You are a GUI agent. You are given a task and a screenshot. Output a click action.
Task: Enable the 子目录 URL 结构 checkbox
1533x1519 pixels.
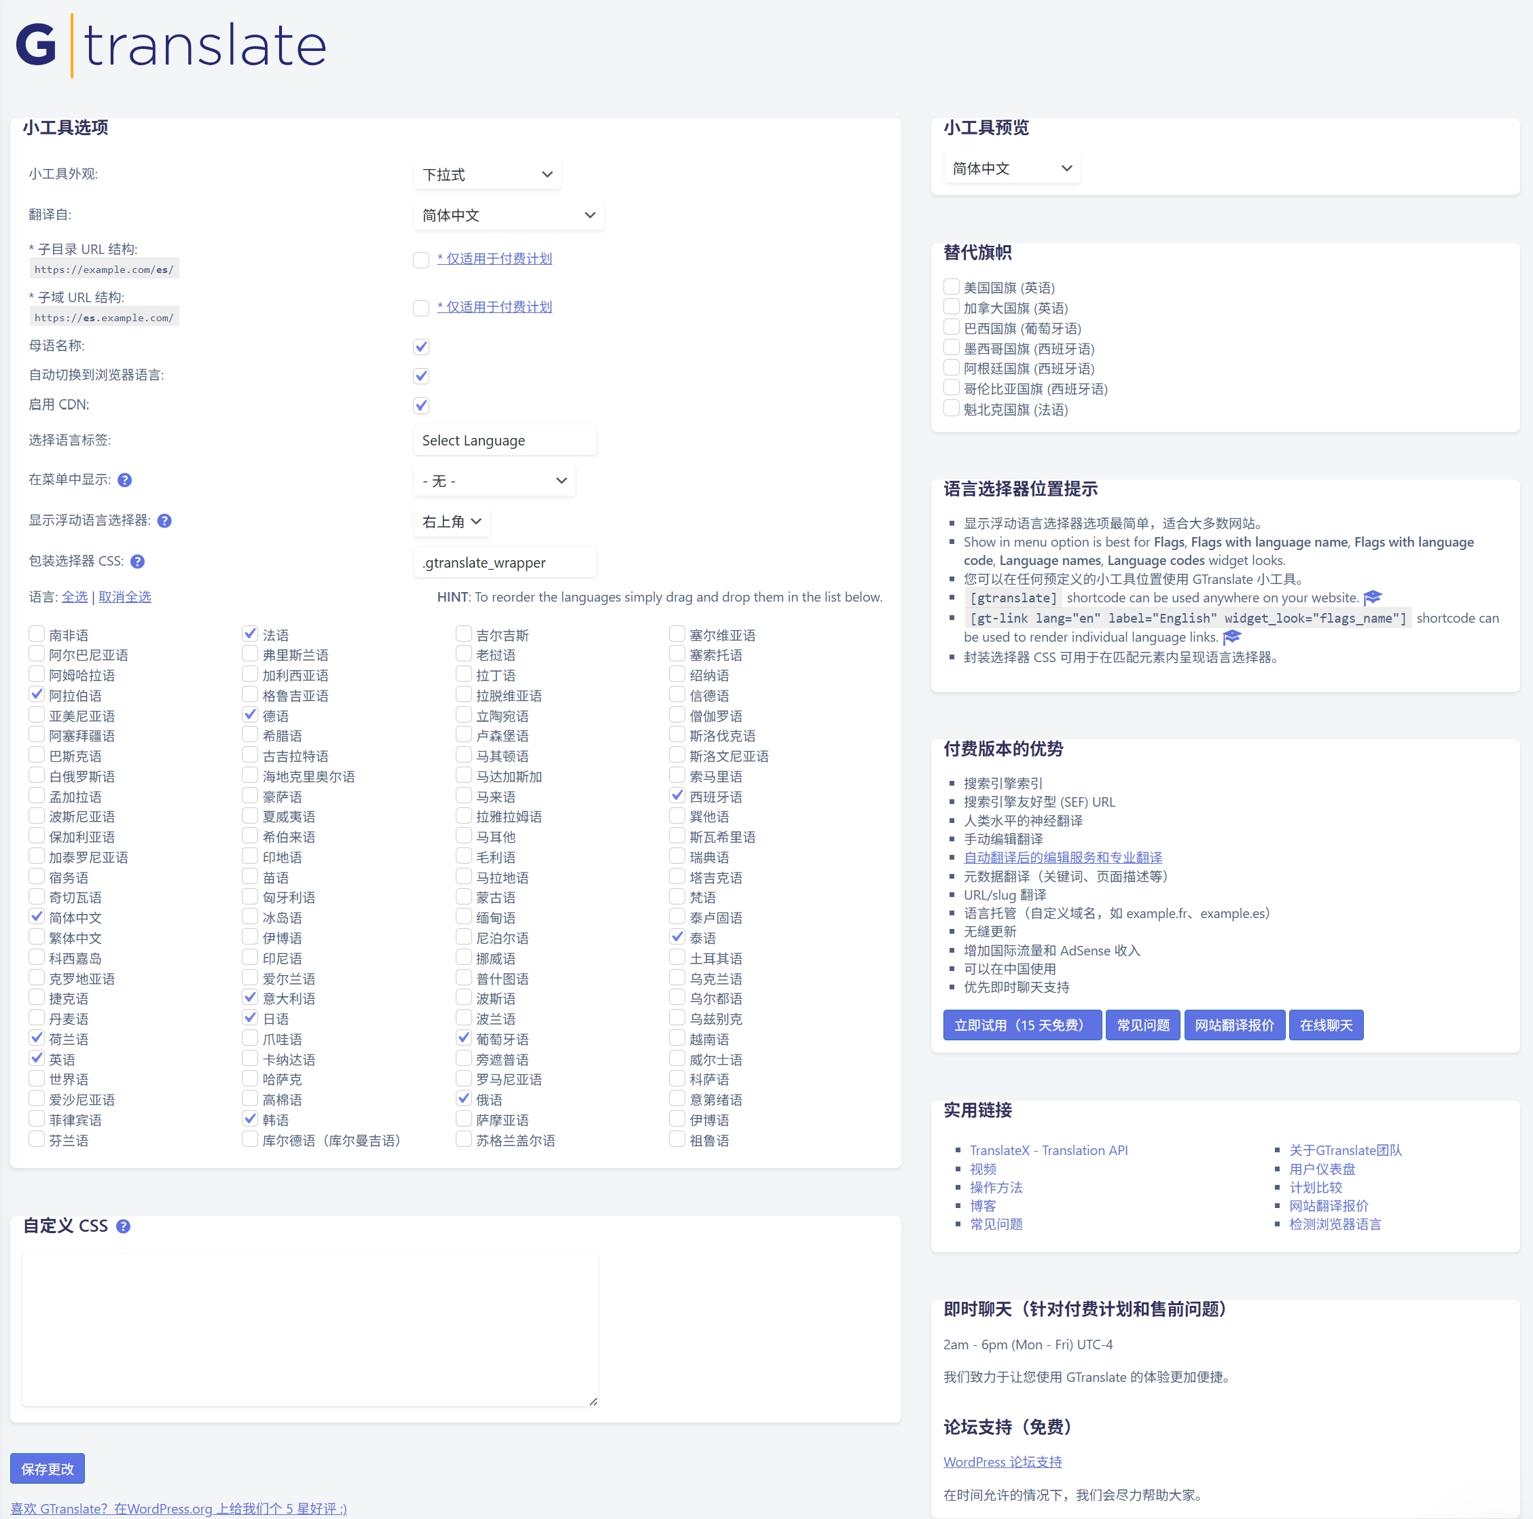click(x=421, y=260)
